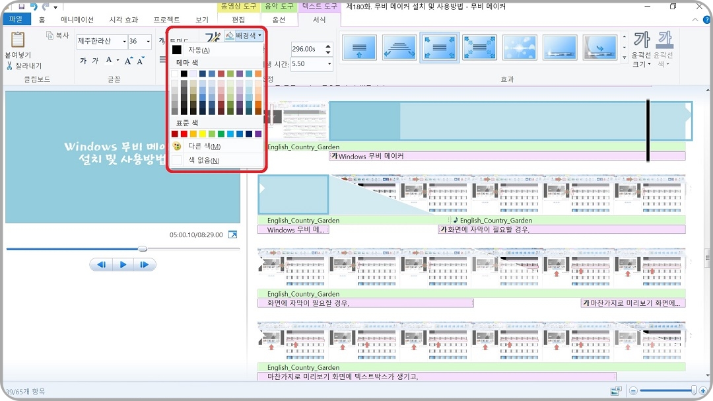Open the File (파일) tab
The image size is (713, 401).
pyautogui.click(x=16, y=19)
